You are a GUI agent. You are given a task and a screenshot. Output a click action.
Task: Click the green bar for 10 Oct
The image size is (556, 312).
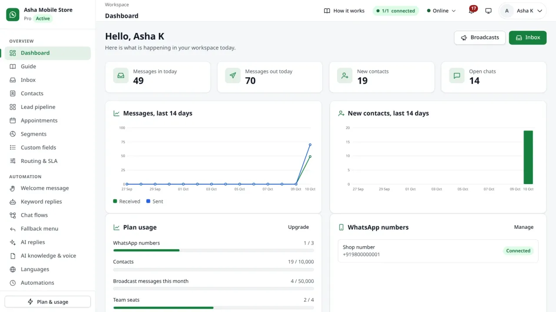tap(528, 157)
